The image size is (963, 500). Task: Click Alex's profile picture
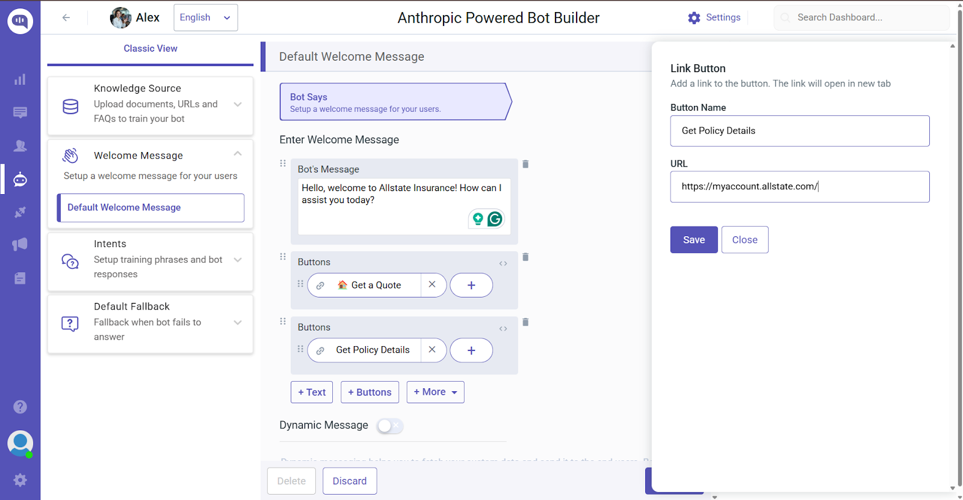(120, 17)
